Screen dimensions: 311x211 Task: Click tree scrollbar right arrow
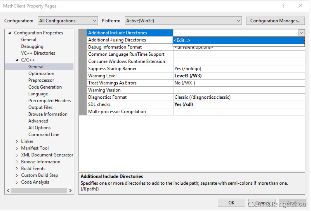(71, 190)
